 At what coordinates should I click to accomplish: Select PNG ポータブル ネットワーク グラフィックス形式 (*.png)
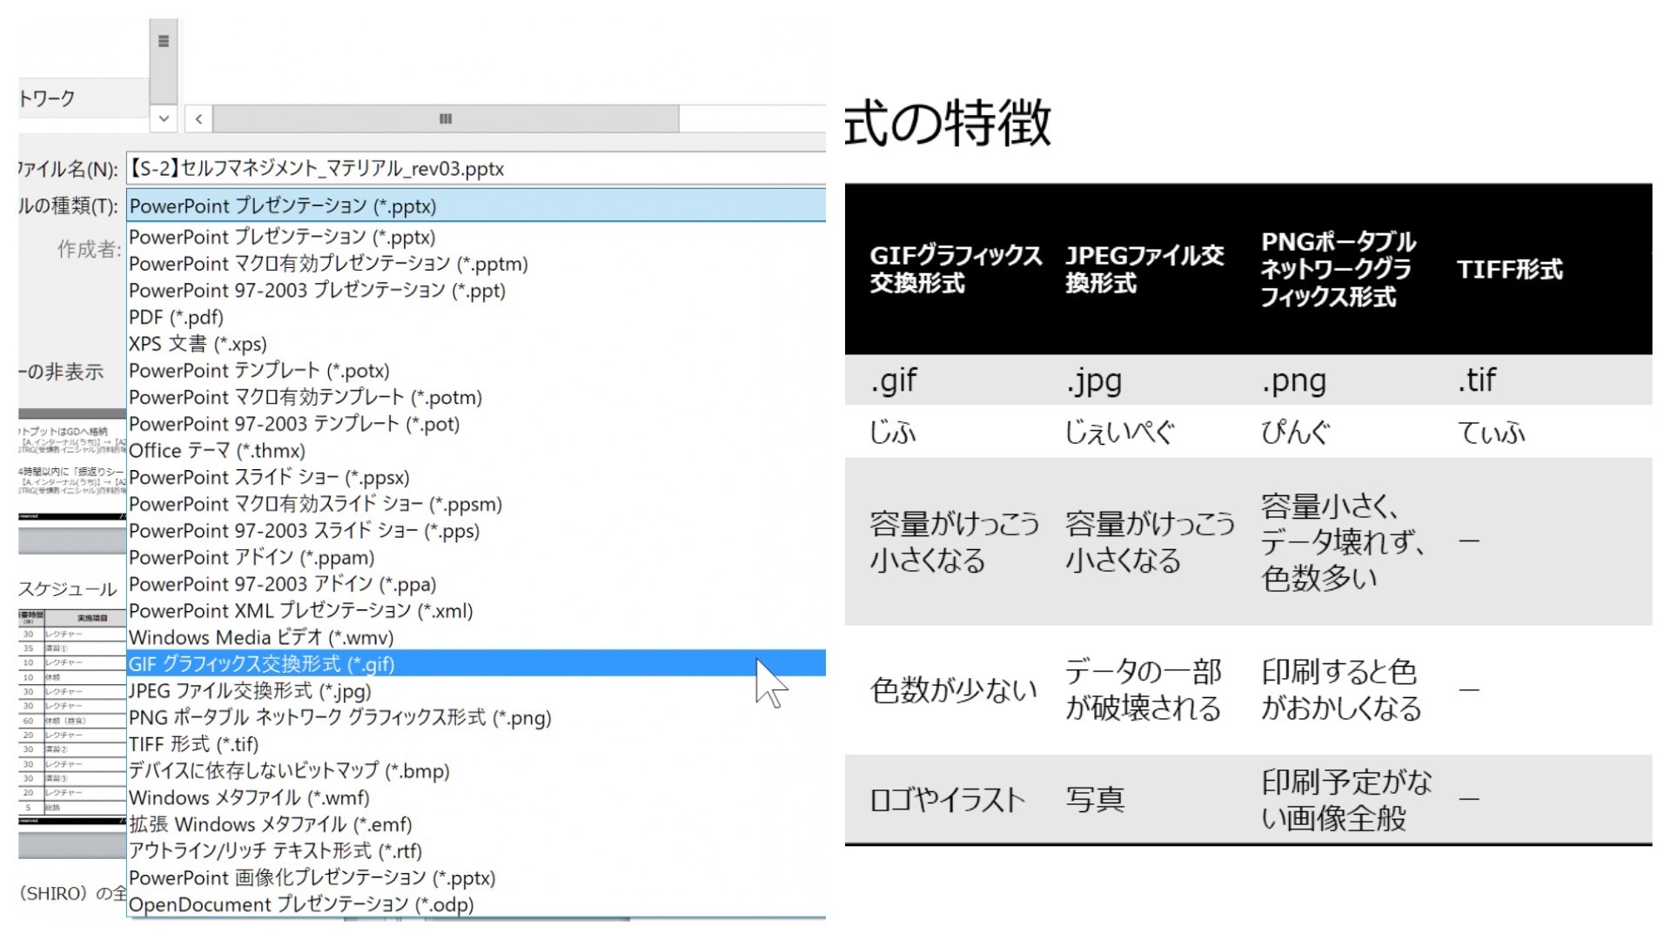pos(476,718)
